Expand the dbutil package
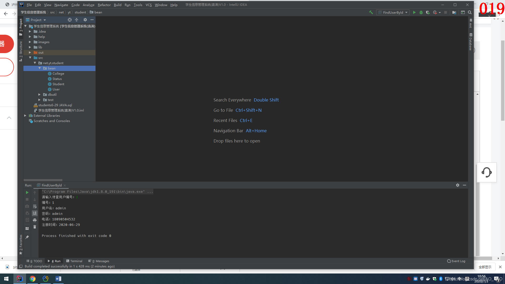Image resolution: width=505 pixels, height=284 pixels. pos(39,95)
